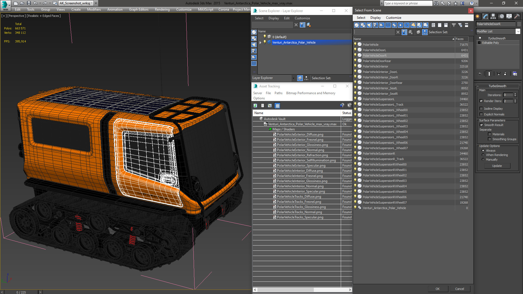
Task: Toggle visibility bulb of PolarVehicleDoorL
Action: (355, 50)
